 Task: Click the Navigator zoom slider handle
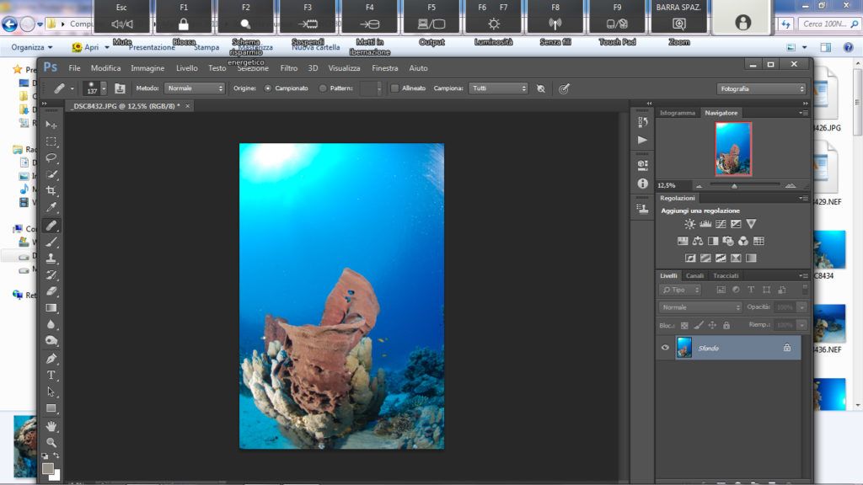click(x=734, y=185)
